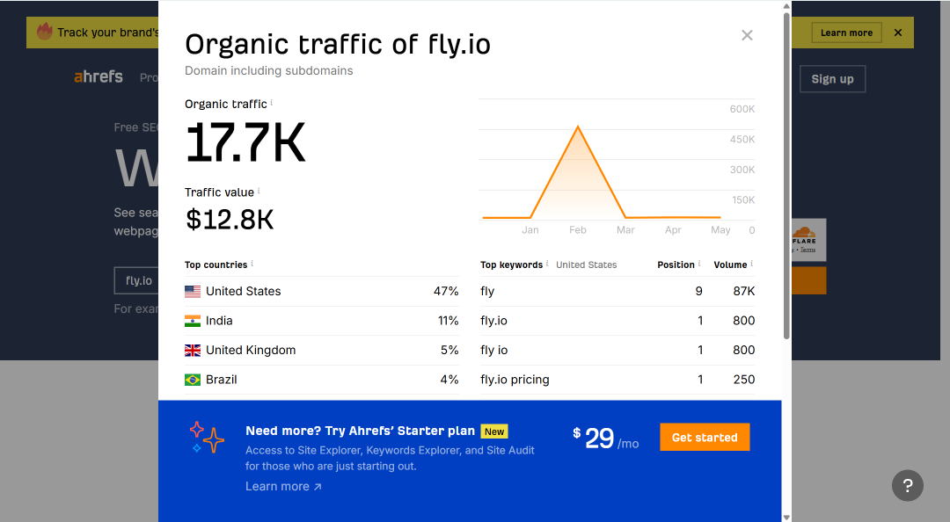Click the Ahrefs logo
The height and width of the screenshot is (522, 950).
99,77
